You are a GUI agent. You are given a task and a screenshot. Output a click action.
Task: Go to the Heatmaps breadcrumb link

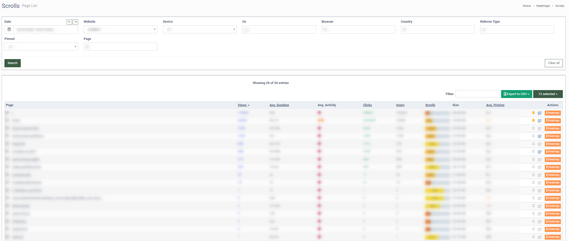click(x=543, y=6)
